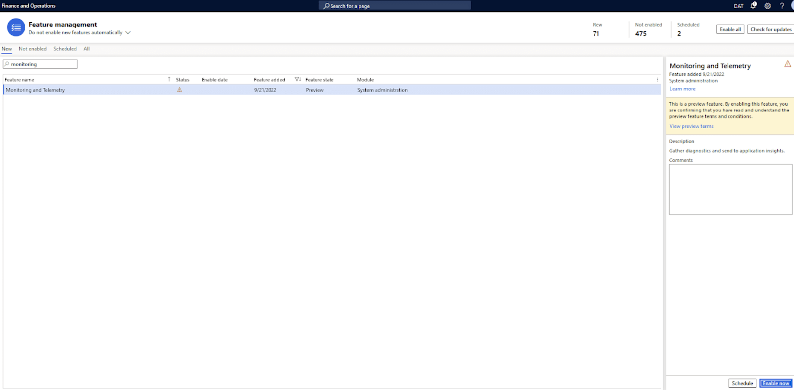Viewport: 794px width, 390px height.
Task: Switch to the Scheduled tab
Action: click(x=65, y=49)
